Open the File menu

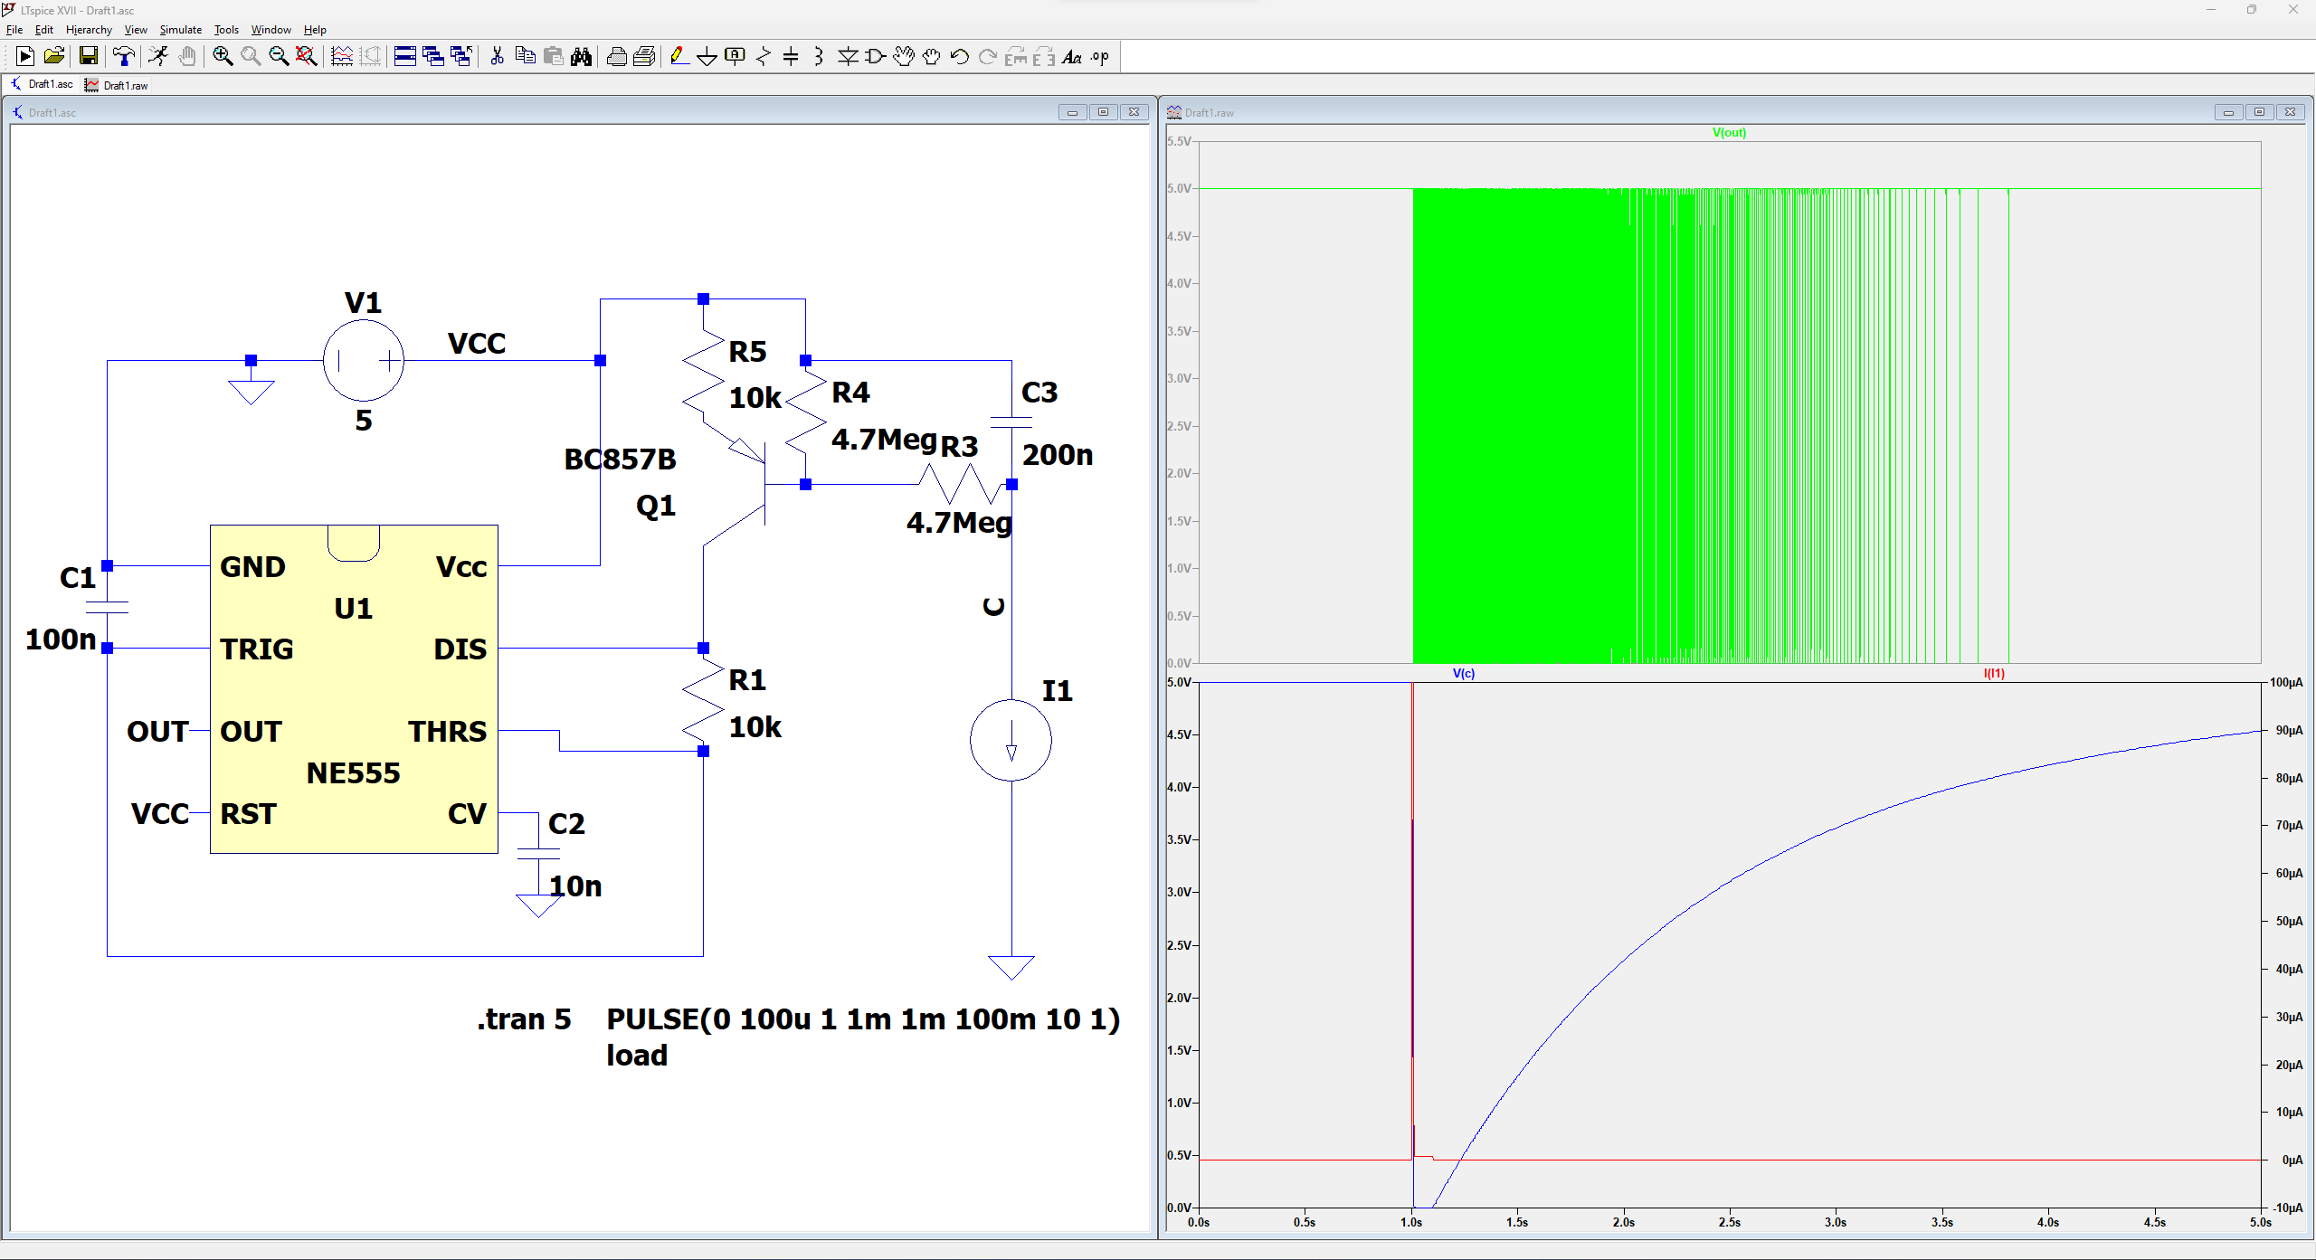[14, 30]
